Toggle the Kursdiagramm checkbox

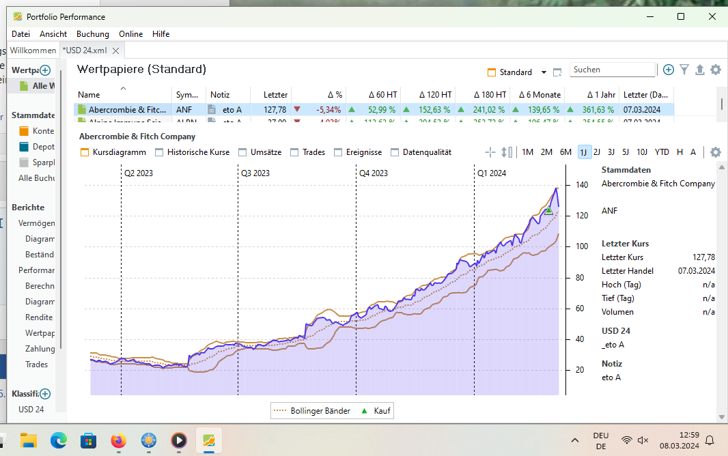(85, 152)
